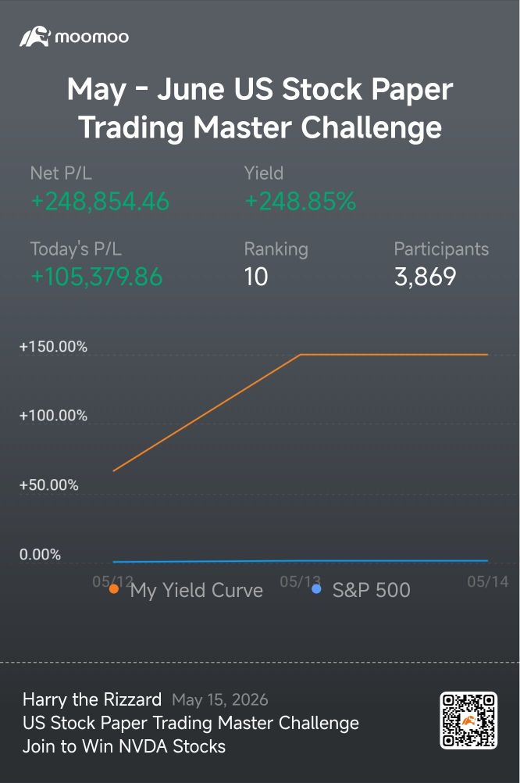Click the challenge title heading
Viewport: 520px width, 783px height.
pos(260,108)
